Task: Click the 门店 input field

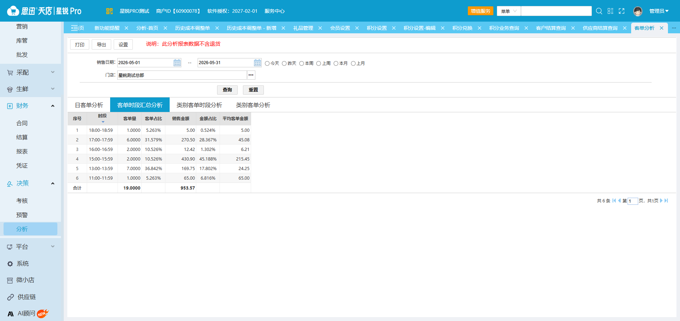Action: tap(182, 75)
